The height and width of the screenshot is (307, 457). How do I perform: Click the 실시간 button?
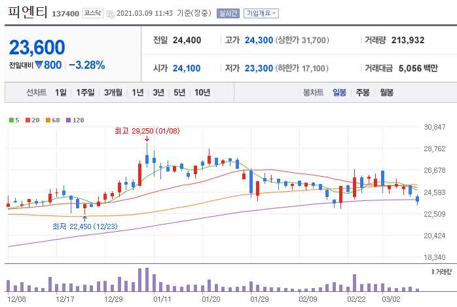(x=228, y=13)
